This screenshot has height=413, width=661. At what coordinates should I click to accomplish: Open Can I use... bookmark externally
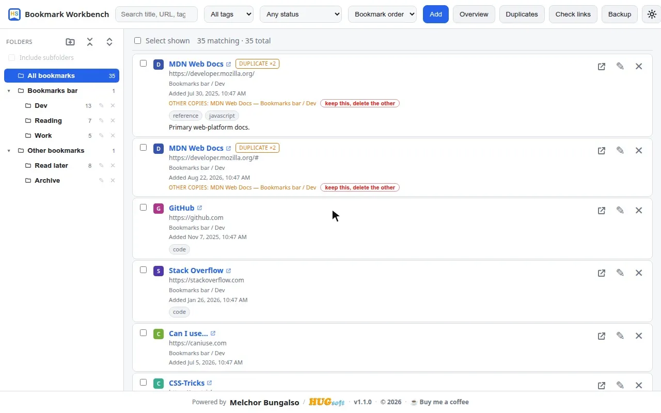click(602, 336)
